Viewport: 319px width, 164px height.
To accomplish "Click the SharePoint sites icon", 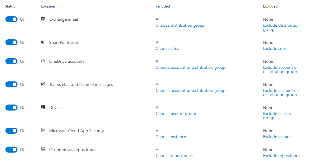I will click(43, 42).
